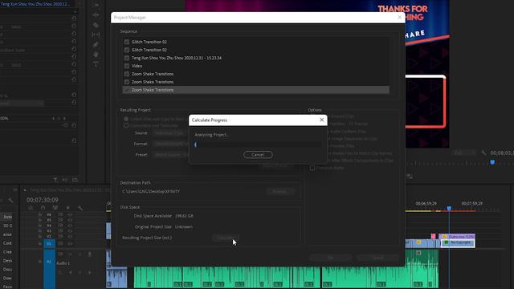
Task: Select Collect Files and Copy radio option
Action: [126, 119]
